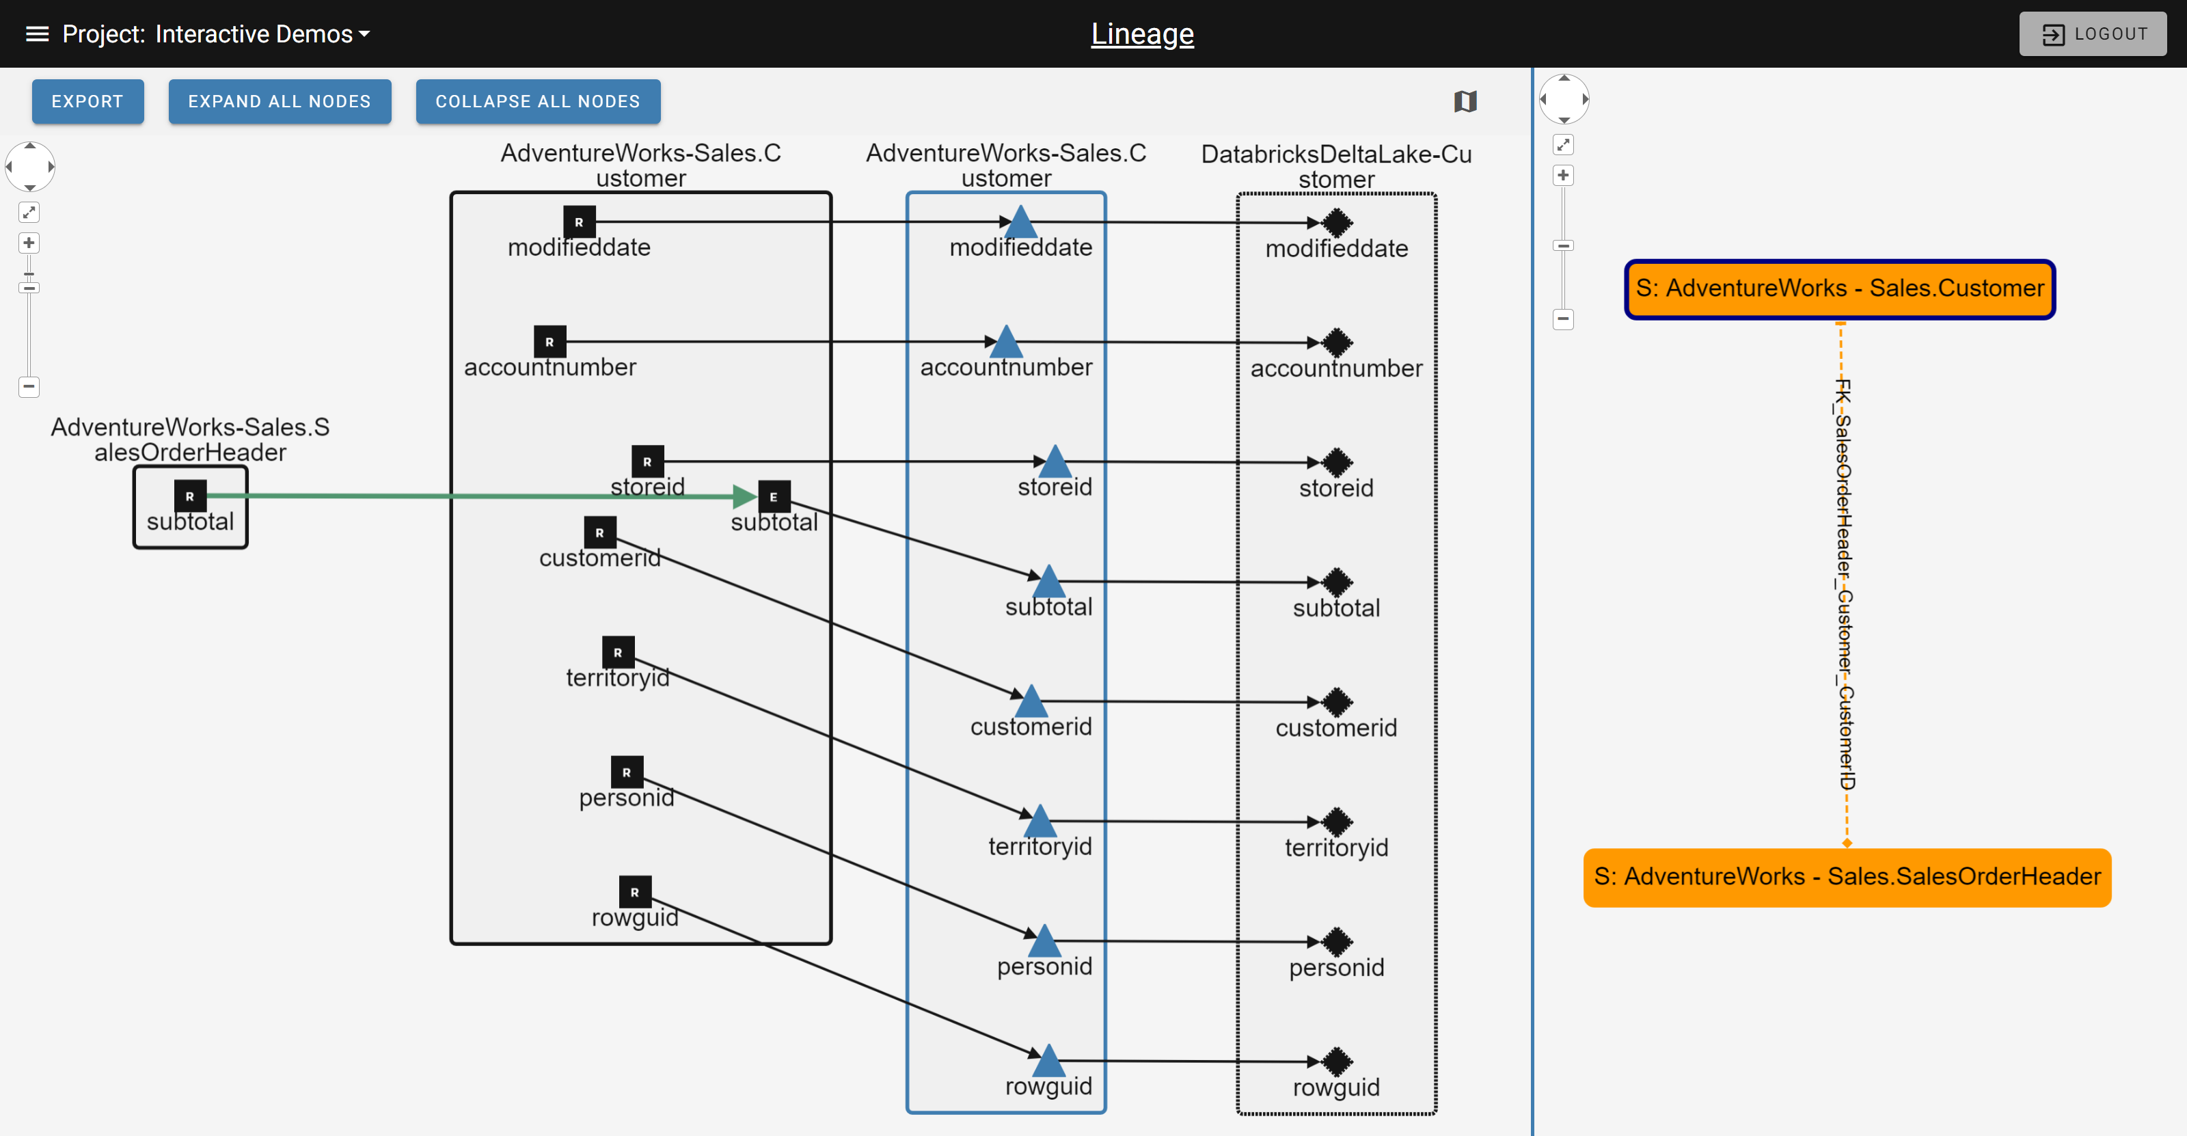Screen dimensions: 2187x1136
Task: Select the R accountnumber source node
Action: coord(549,341)
